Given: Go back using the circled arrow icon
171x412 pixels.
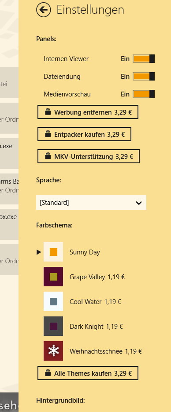Looking at the screenshot, I should click(x=44, y=10).
